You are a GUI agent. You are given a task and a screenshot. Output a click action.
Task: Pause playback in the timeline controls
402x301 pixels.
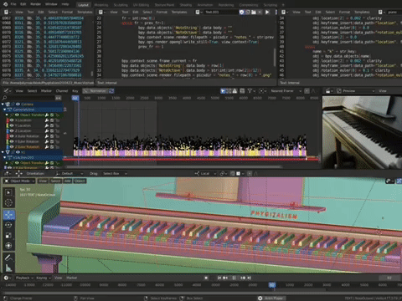(x=234, y=278)
